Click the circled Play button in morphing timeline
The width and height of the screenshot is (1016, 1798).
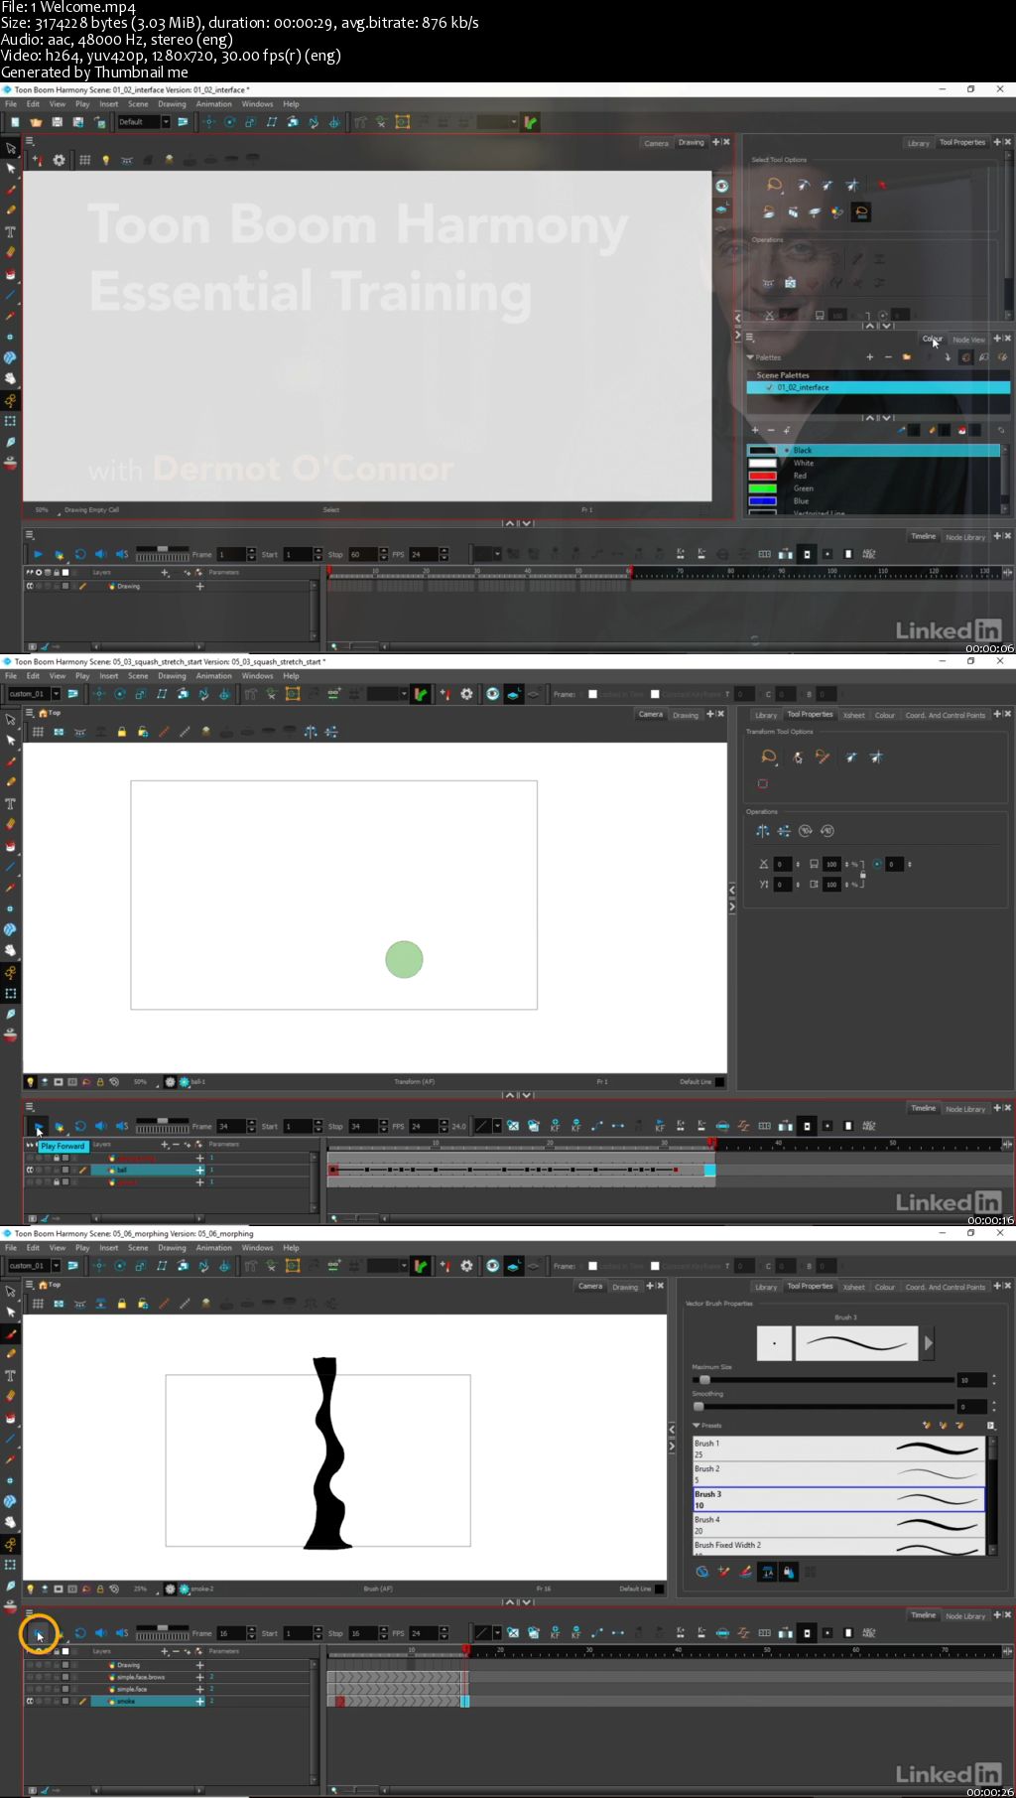(38, 1633)
